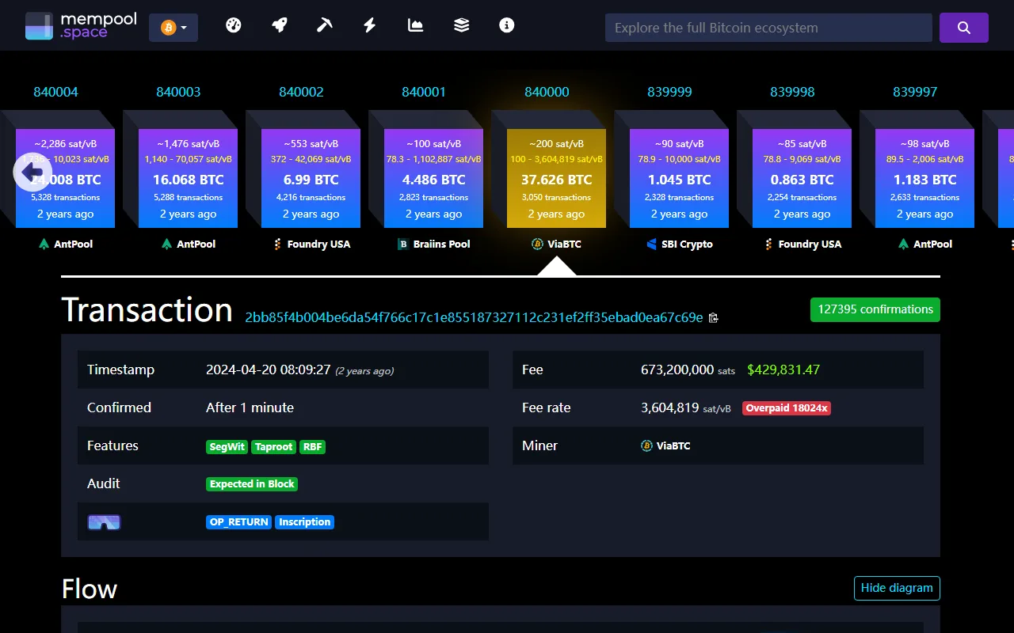
Task: Hide the flow diagram
Action: (x=897, y=588)
